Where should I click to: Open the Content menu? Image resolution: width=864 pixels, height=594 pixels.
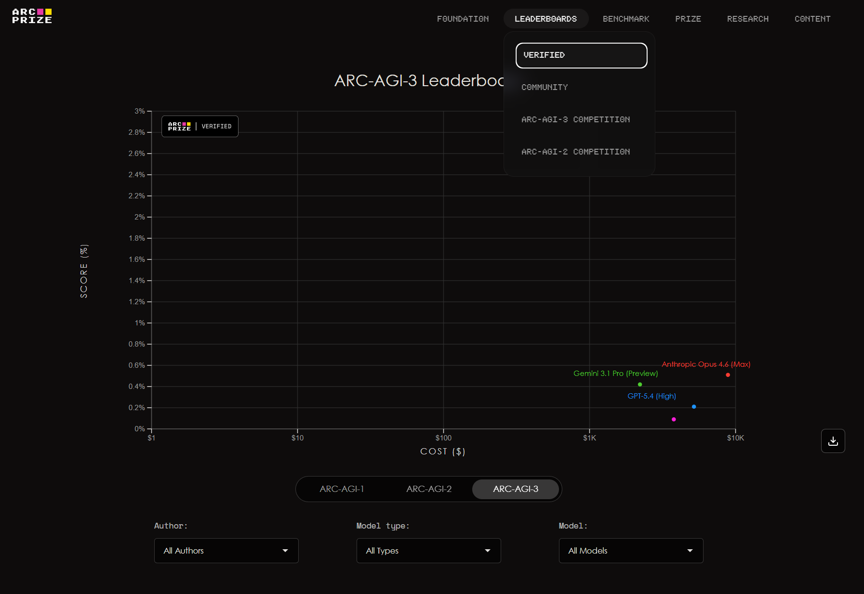812,19
